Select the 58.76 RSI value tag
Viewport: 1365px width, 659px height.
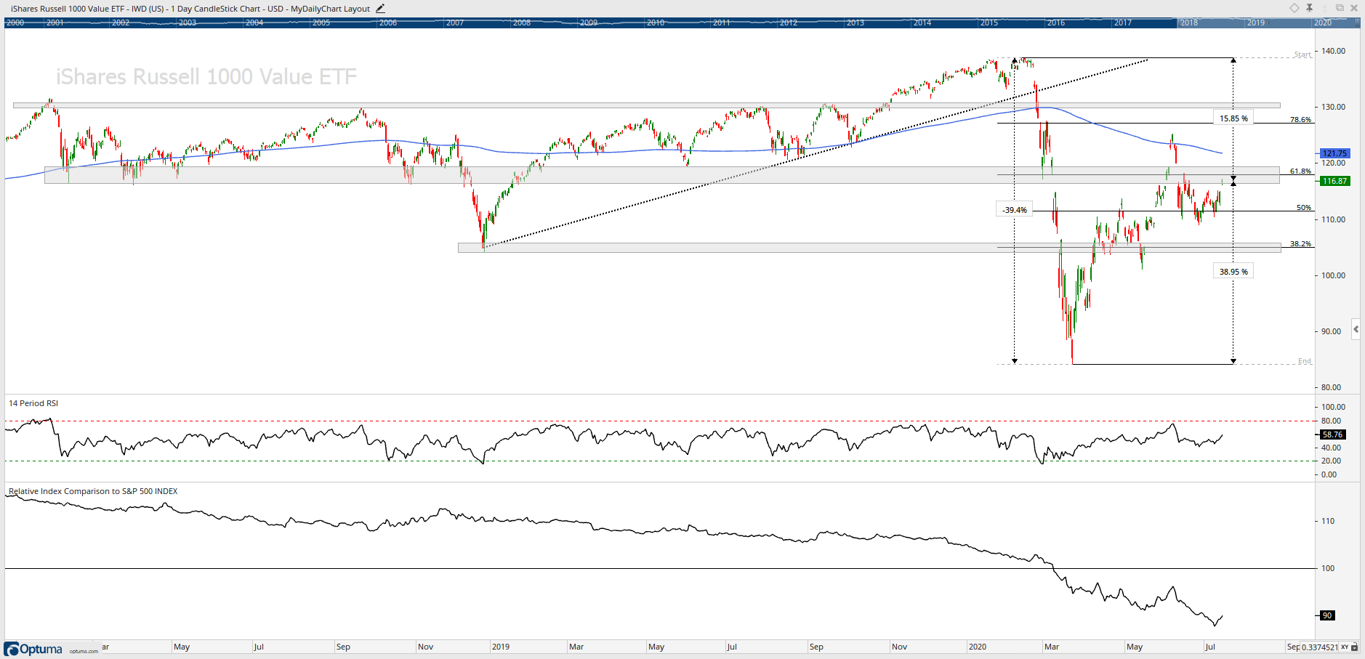point(1332,434)
